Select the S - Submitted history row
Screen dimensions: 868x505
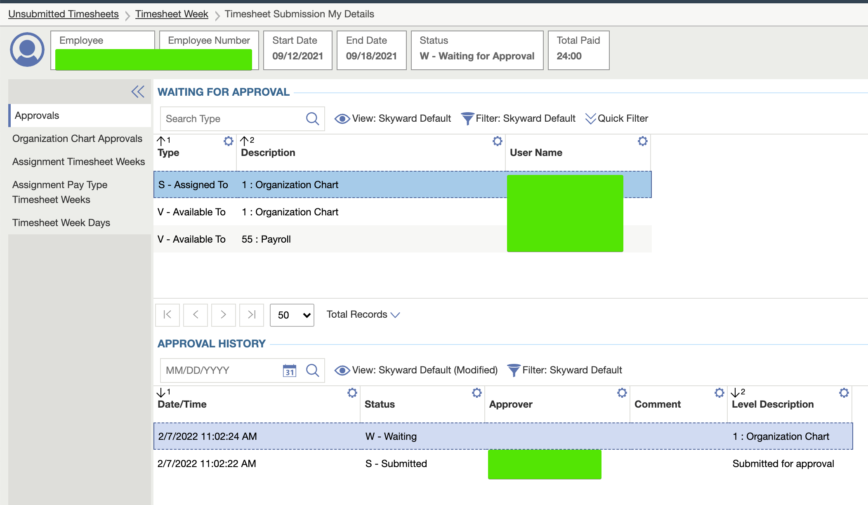(x=503, y=463)
